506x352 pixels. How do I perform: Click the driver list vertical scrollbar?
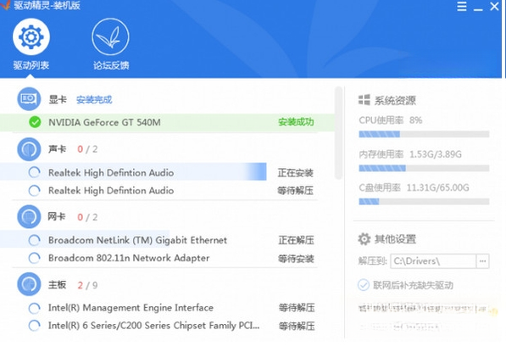338,132
